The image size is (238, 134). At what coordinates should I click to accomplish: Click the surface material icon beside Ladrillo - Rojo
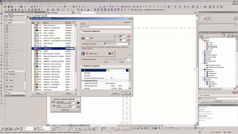tap(83, 54)
